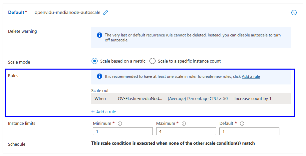Viewport: 306px width, 156px height.
Task: Select Scale to a specific instance count
Action: [x=153, y=61]
